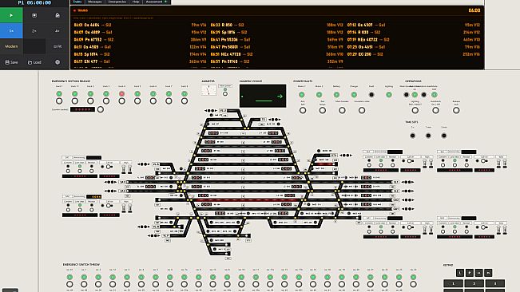Screen dimensions: 520x292
Task: Push the leftmost Emergency Section Release button
Action: (x=59, y=101)
